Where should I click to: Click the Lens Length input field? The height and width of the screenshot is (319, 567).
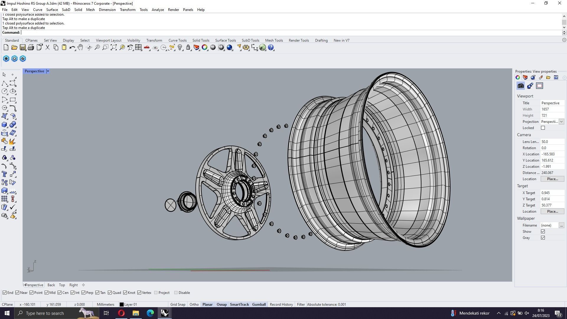(552, 142)
